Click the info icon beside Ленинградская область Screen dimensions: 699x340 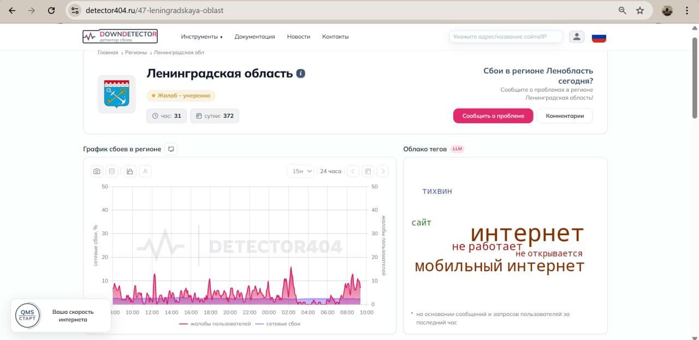coord(300,74)
